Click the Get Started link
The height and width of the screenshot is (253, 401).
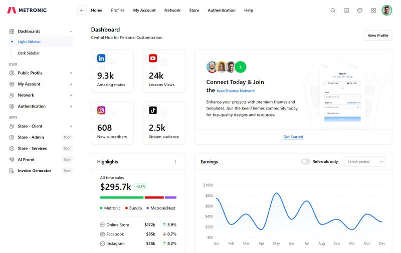pyautogui.click(x=293, y=137)
